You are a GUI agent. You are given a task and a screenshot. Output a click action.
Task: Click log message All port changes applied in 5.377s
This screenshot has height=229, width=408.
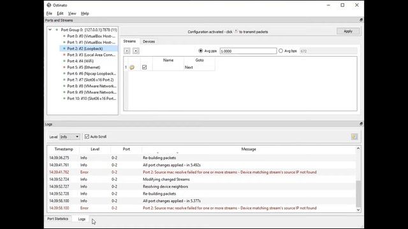click(171, 201)
